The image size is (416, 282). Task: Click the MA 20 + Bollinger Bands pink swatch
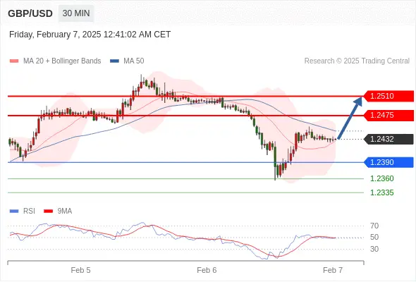tap(14, 61)
